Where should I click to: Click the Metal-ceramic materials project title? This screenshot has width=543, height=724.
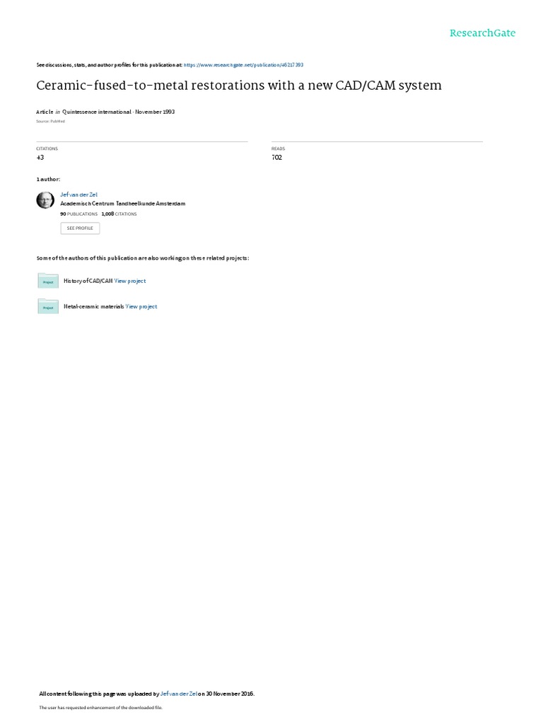94,307
